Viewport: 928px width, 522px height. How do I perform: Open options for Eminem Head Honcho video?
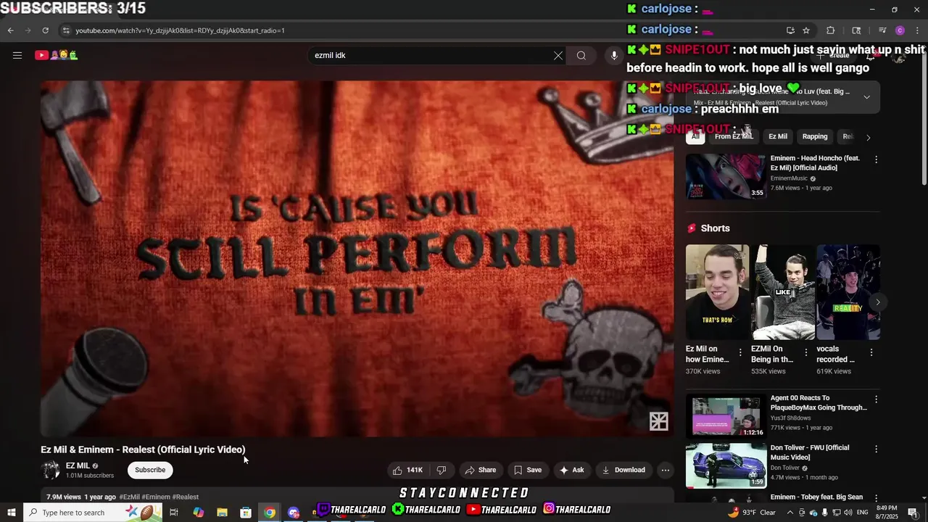[x=876, y=159]
